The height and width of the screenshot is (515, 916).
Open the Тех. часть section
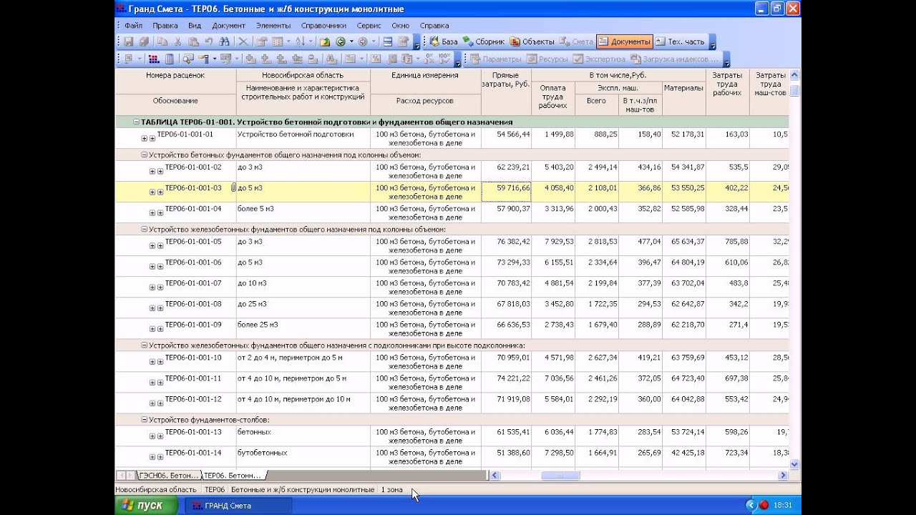(681, 41)
